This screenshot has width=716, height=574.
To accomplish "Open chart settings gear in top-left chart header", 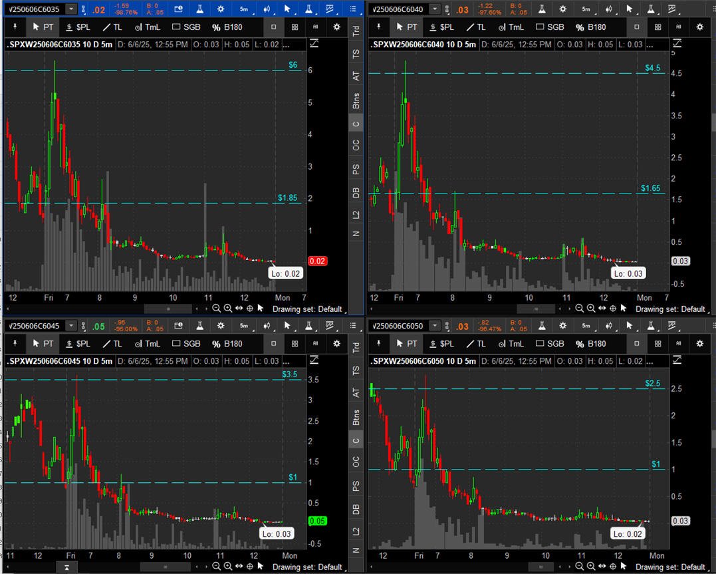I will (221, 9).
